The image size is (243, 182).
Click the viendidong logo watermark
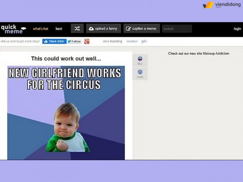tap(221, 5)
